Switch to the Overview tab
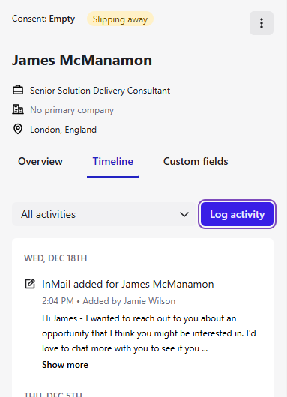 tap(40, 161)
